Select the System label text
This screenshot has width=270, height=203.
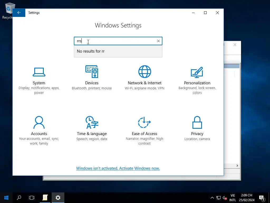39,83
